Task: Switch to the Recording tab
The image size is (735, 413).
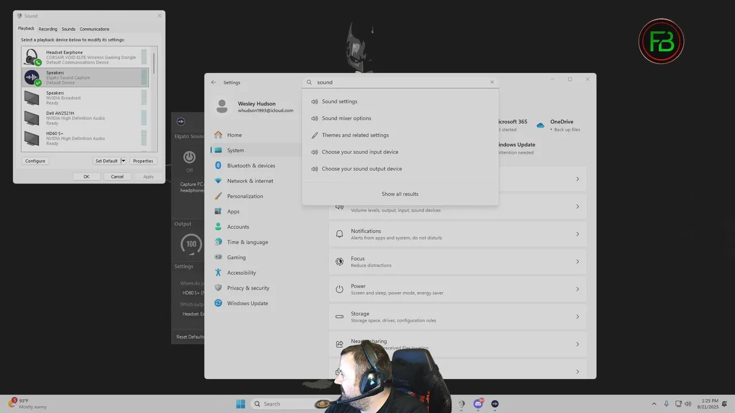Action: tap(48, 29)
